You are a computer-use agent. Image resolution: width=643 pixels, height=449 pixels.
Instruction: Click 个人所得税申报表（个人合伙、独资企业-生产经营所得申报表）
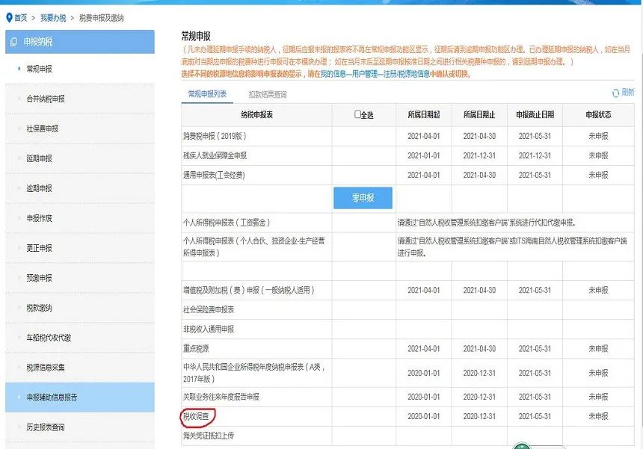(x=254, y=247)
